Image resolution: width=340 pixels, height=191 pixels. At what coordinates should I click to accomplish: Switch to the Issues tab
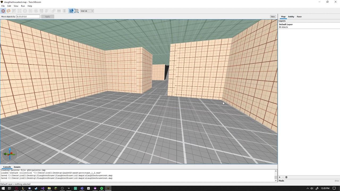[17, 167]
